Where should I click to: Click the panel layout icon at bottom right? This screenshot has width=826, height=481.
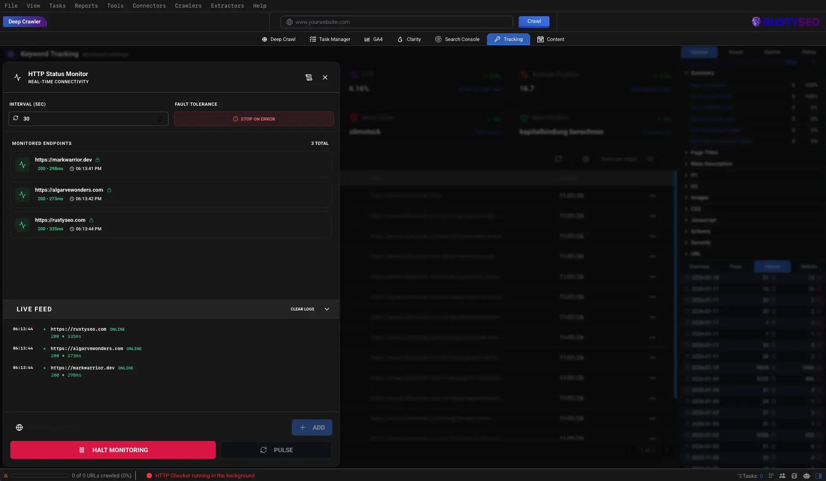coord(819,476)
